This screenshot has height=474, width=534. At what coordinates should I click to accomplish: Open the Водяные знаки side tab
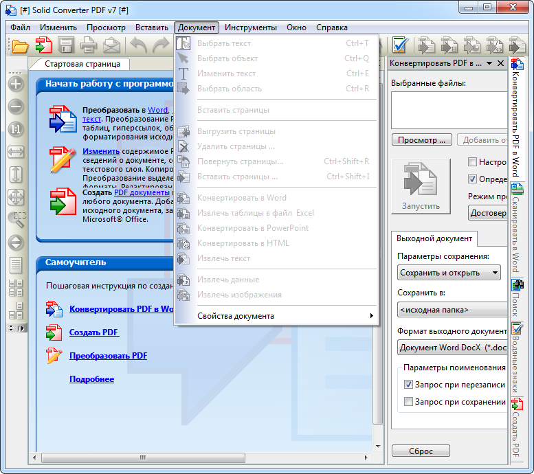pos(517,358)
